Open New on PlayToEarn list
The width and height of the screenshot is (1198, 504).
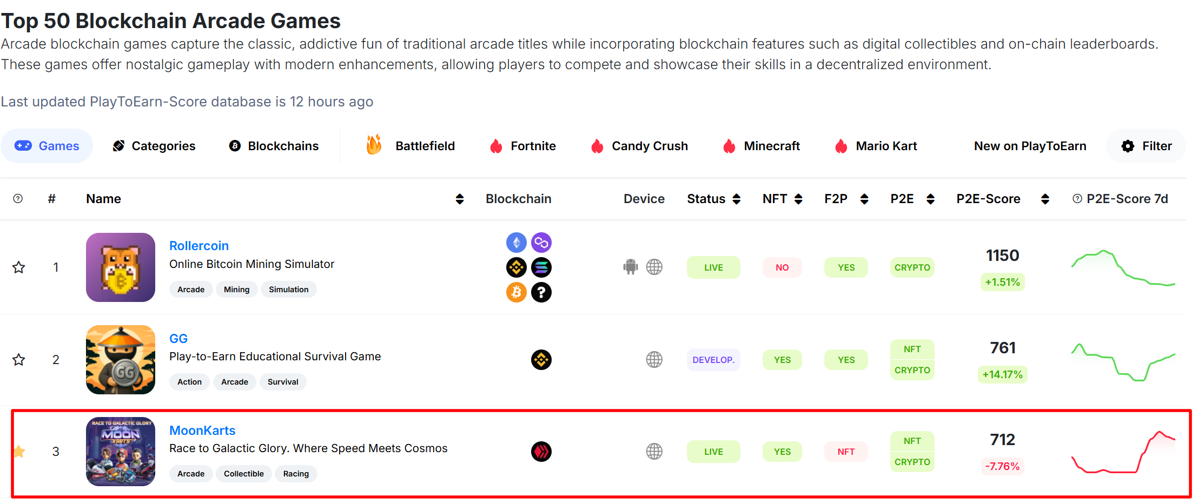coord(1030,146)
